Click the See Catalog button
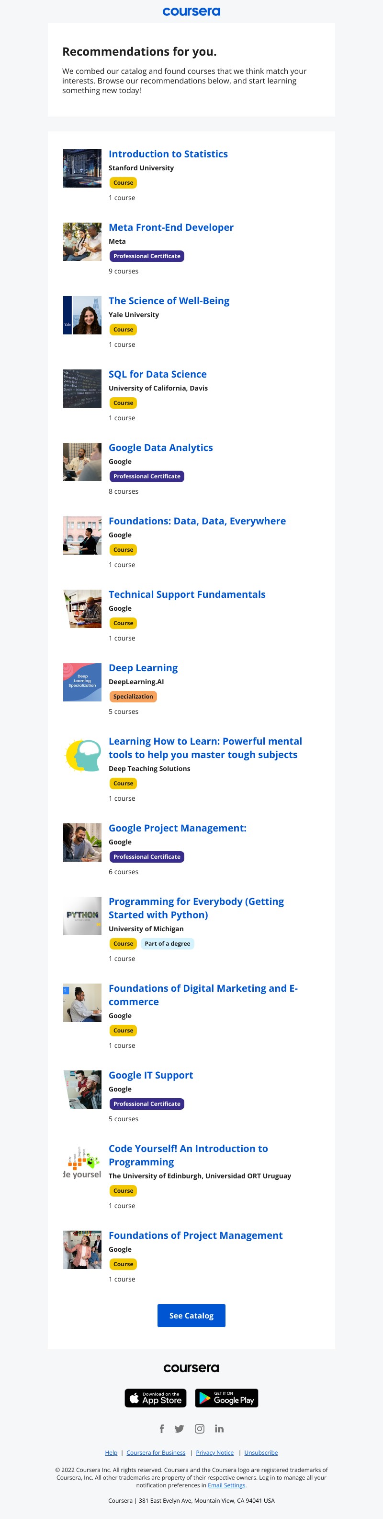This screenshot has height=1519, width=383. click(191, 1315)
